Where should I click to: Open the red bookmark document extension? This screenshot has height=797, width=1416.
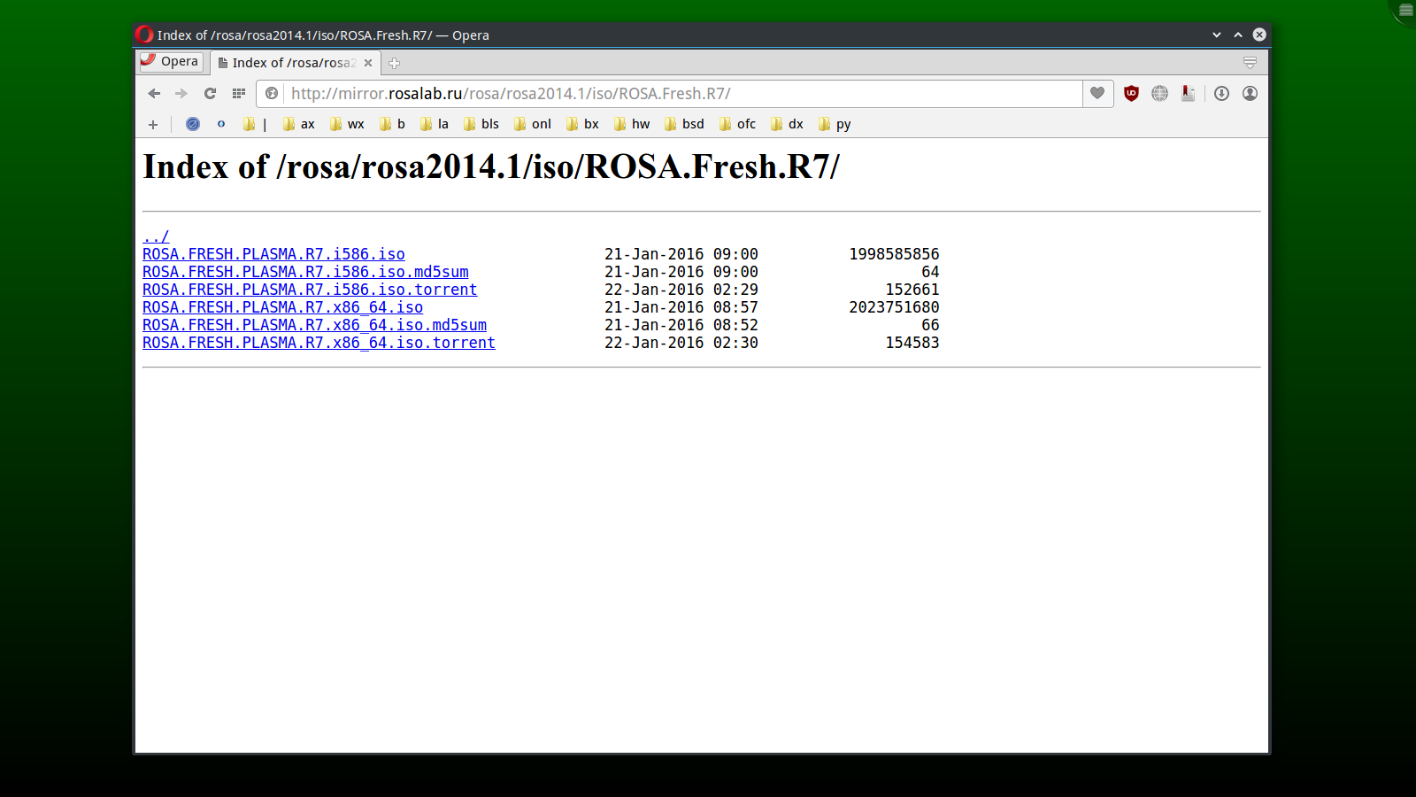point(1188,94)
